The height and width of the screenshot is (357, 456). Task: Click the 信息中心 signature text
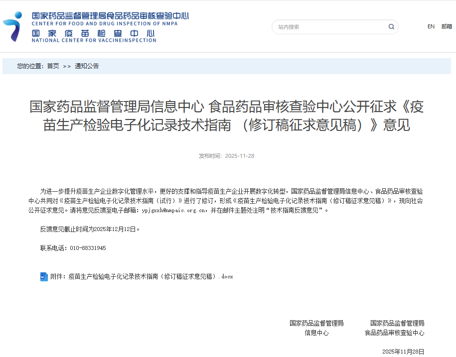(x=316, y=333)
